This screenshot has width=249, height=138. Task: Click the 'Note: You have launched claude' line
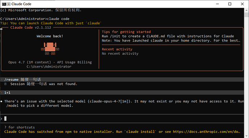[x=171, y=40]
